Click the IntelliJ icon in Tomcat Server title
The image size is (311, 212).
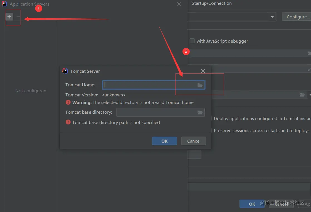coord(65,71)
